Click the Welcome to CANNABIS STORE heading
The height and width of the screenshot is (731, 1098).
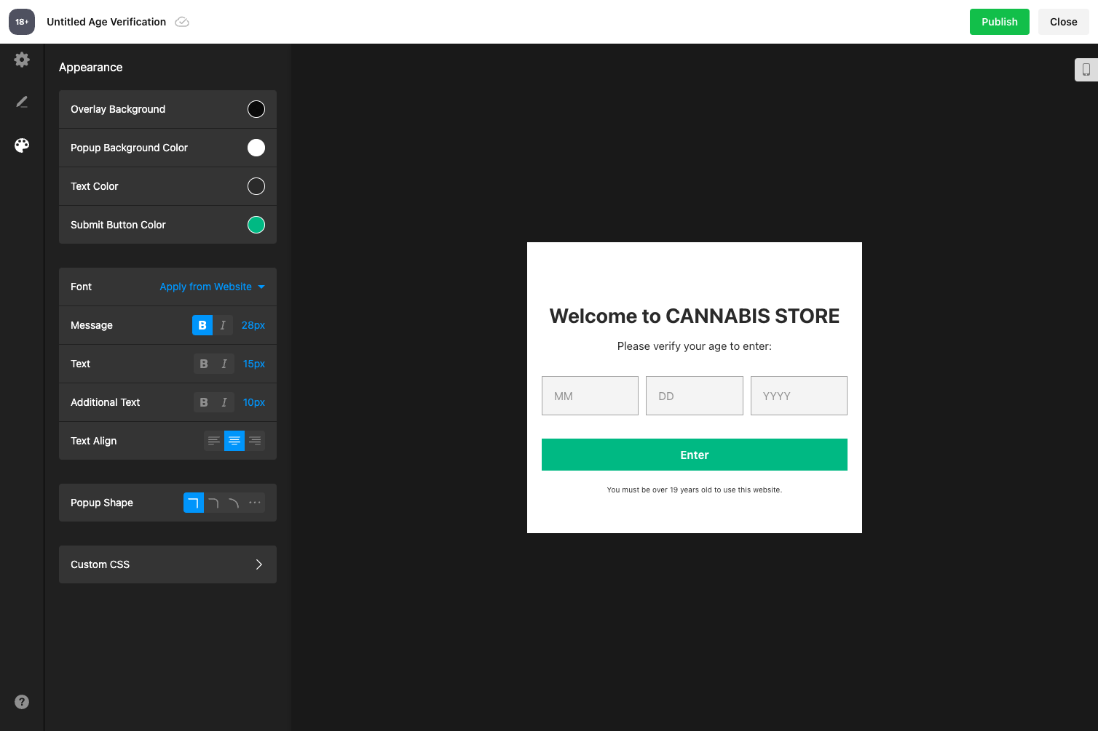(695, 316)
